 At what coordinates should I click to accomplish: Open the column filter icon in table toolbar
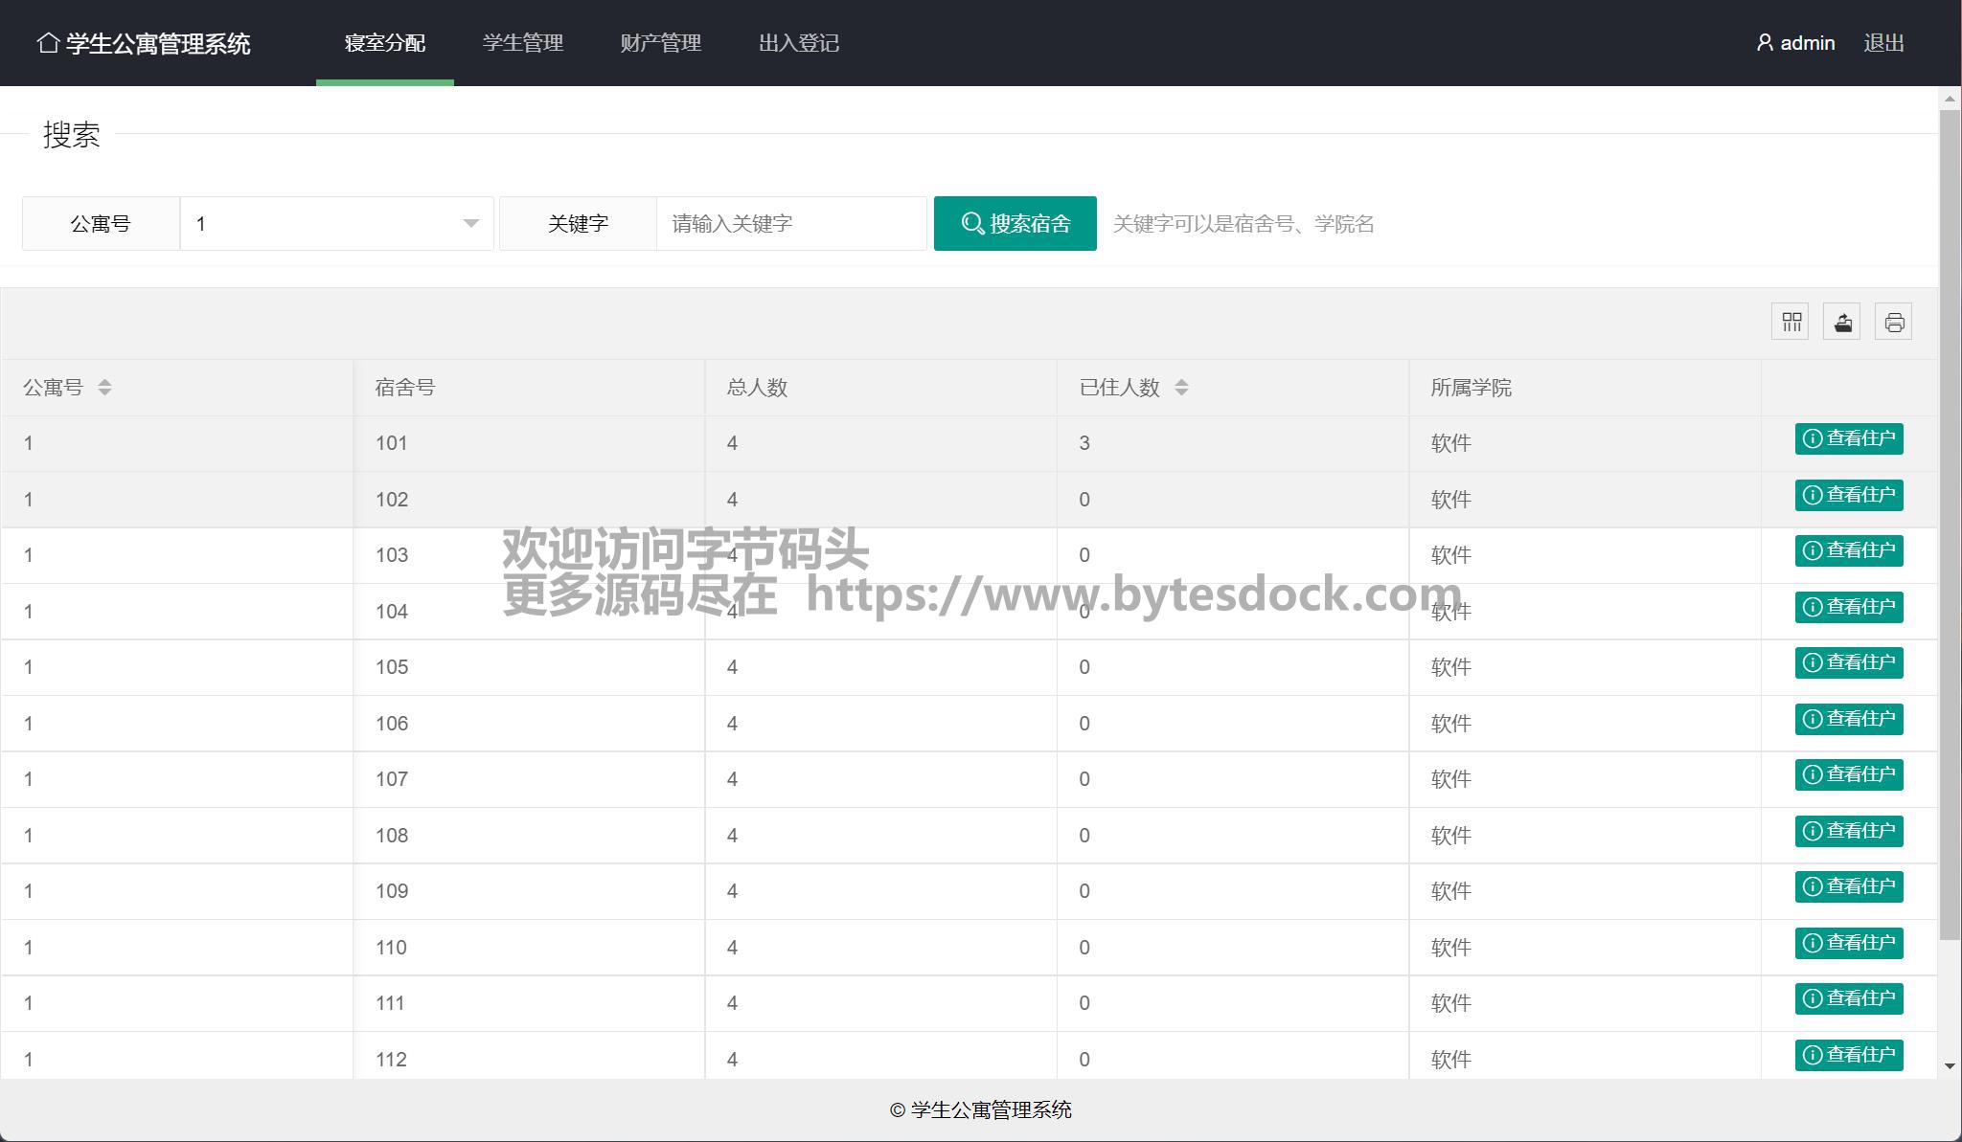tap(1790, 322)
